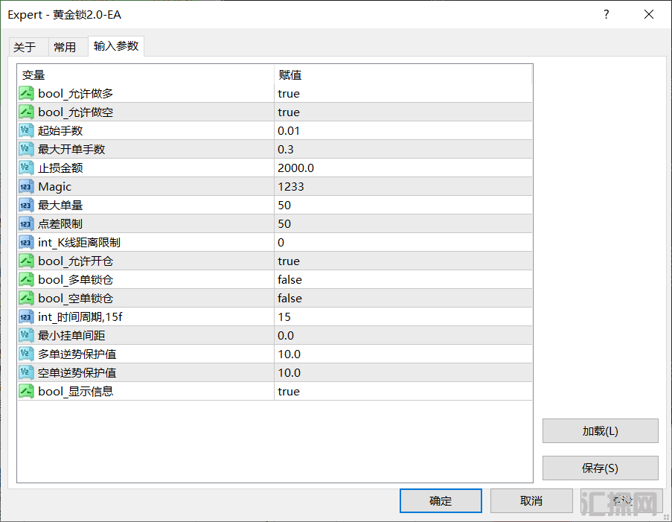672x522 pixels.
Task: Click the 加载(L) button
Action: click(600, 430)
